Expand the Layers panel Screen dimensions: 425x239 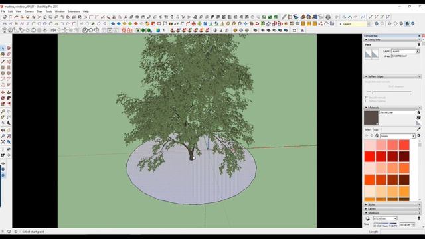(x=366, y=209)
